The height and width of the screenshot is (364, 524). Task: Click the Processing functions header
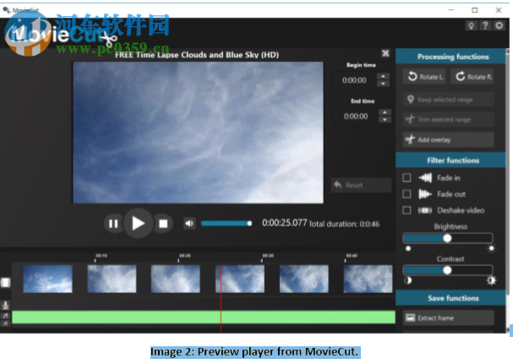451,57
